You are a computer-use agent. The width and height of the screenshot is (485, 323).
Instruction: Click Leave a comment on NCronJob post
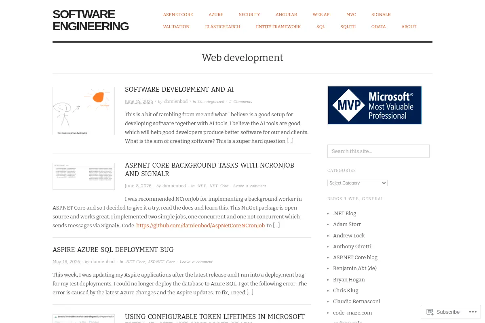[x=249, y=186]
